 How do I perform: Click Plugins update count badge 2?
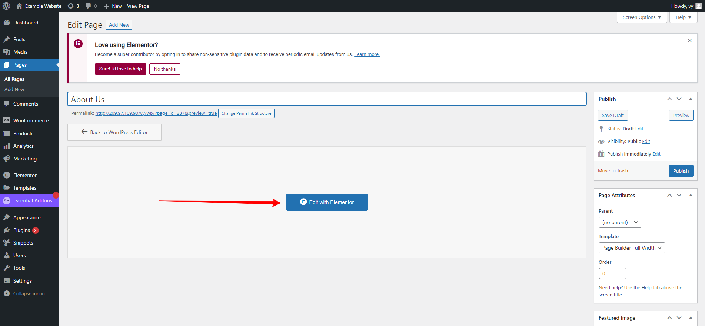(x=36, y=230)
